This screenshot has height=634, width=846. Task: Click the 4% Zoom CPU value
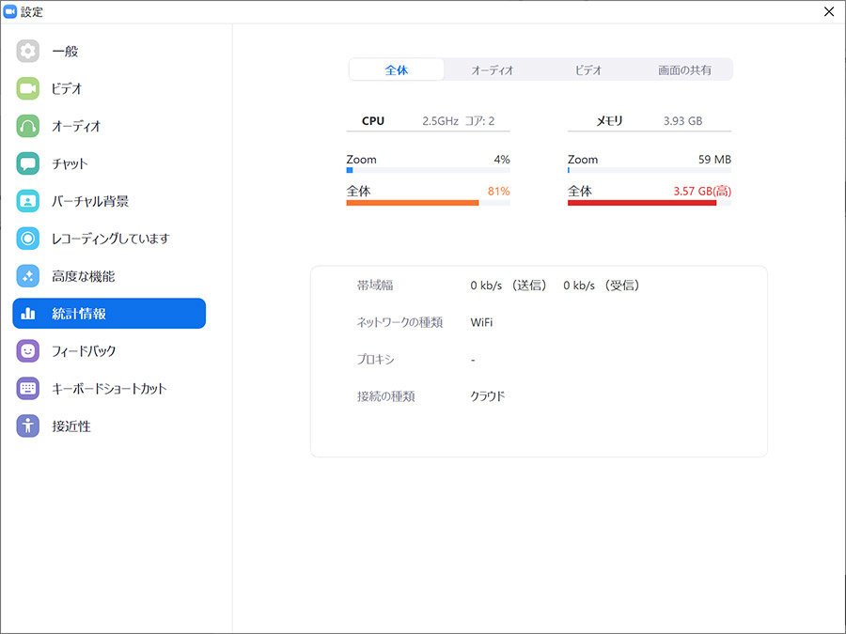tap(502, 160)
